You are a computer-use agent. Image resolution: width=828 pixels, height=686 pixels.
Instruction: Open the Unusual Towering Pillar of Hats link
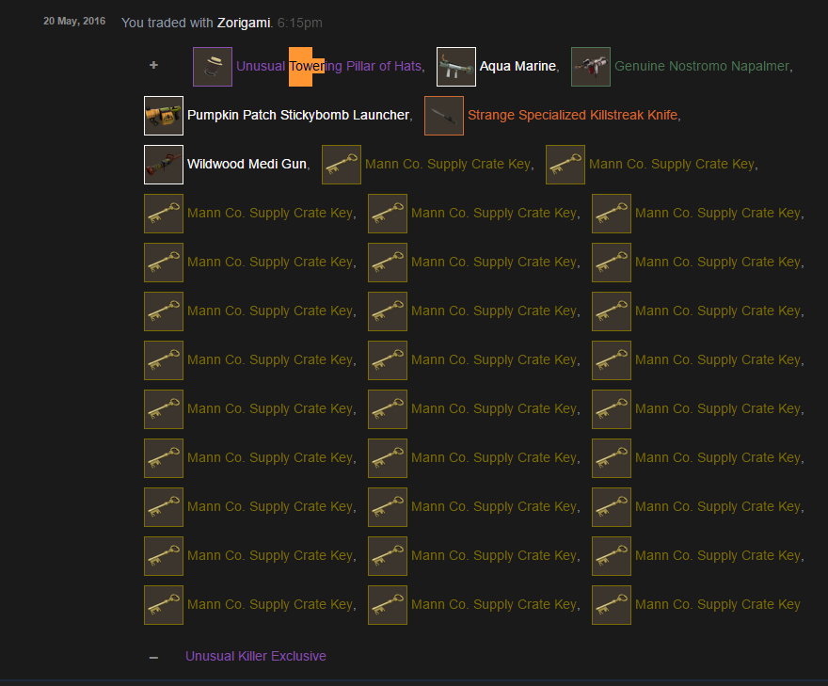point(329,66)
